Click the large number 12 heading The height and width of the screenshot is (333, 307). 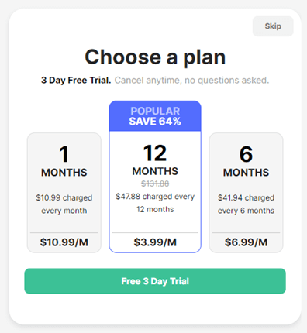155,153
